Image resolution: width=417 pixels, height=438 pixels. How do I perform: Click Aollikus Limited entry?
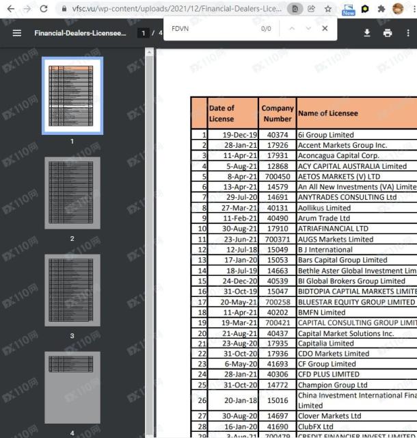pyautogui.click(x=324, y=208)
